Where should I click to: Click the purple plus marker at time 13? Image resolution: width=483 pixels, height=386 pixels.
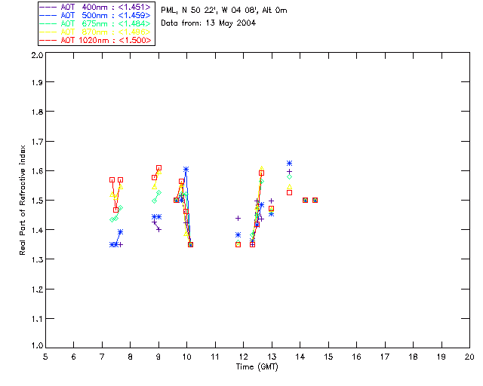point(271,201)
